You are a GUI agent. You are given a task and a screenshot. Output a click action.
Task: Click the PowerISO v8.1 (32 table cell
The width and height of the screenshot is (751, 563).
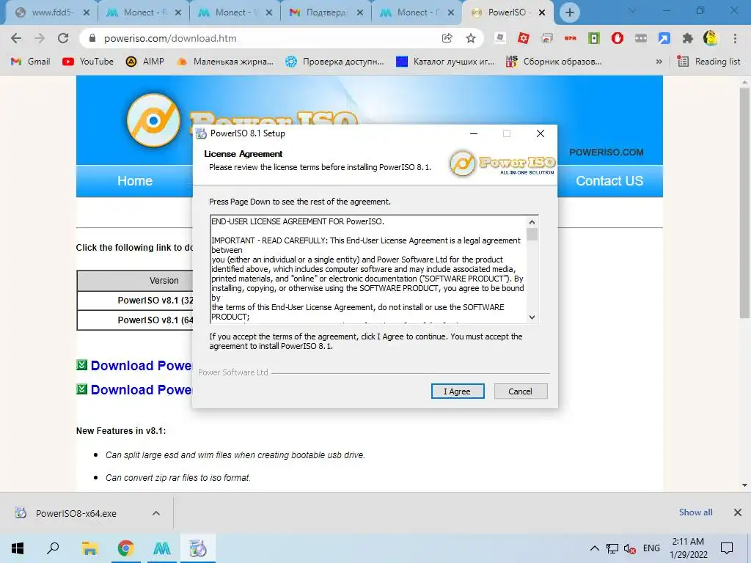tap(135, 300)
